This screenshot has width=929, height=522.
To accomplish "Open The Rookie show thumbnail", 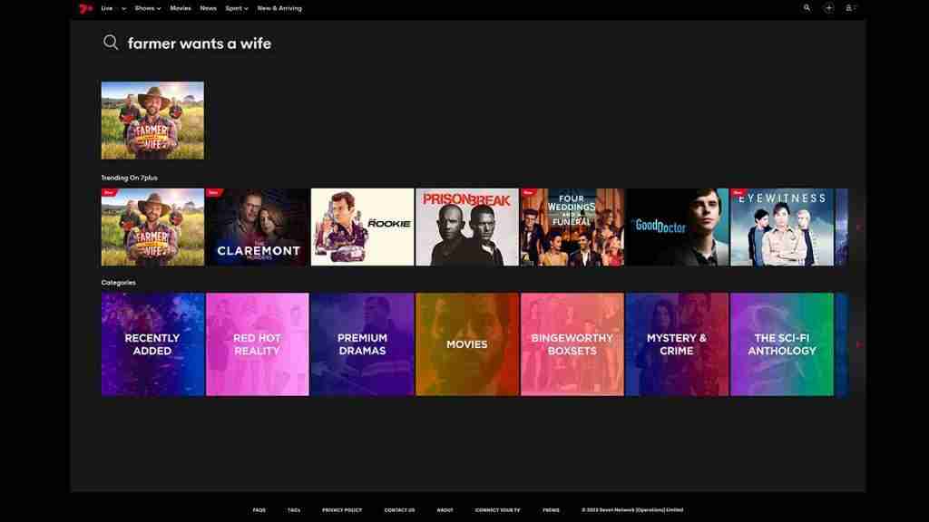I will (362, 227).
